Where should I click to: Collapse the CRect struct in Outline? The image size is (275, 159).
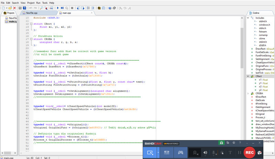(x=248, y=76)
